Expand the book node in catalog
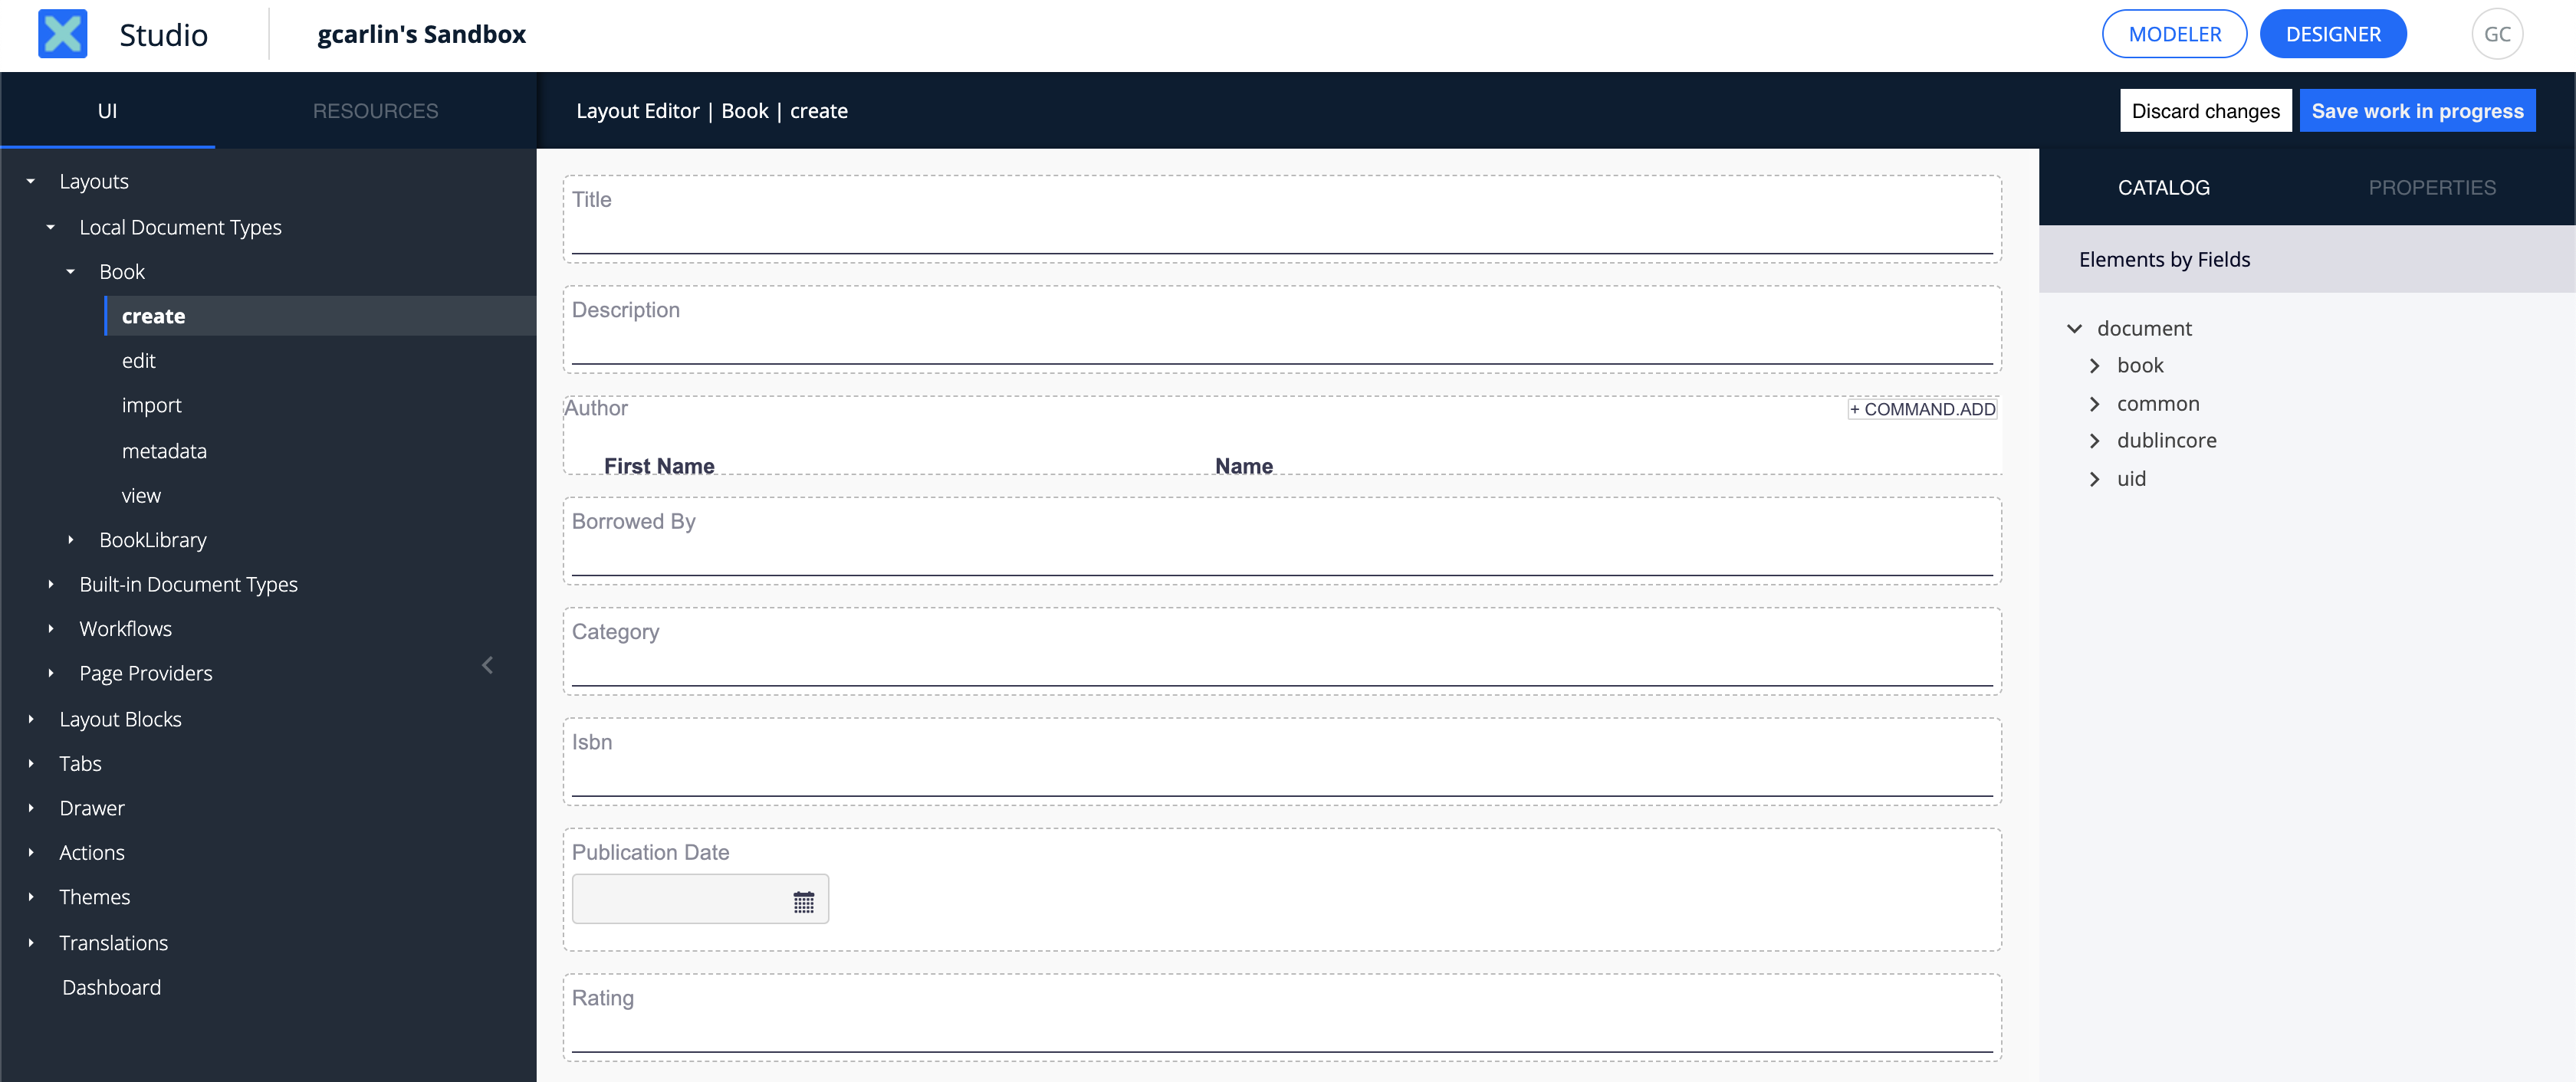The height and width of the screenshot is (1082, 2576). tap(2095, 365)
